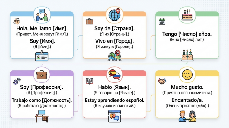The height and width of the screenshot is (128, 229).
Task: Click the globe with location pin icon
Action: pos(114,14)
